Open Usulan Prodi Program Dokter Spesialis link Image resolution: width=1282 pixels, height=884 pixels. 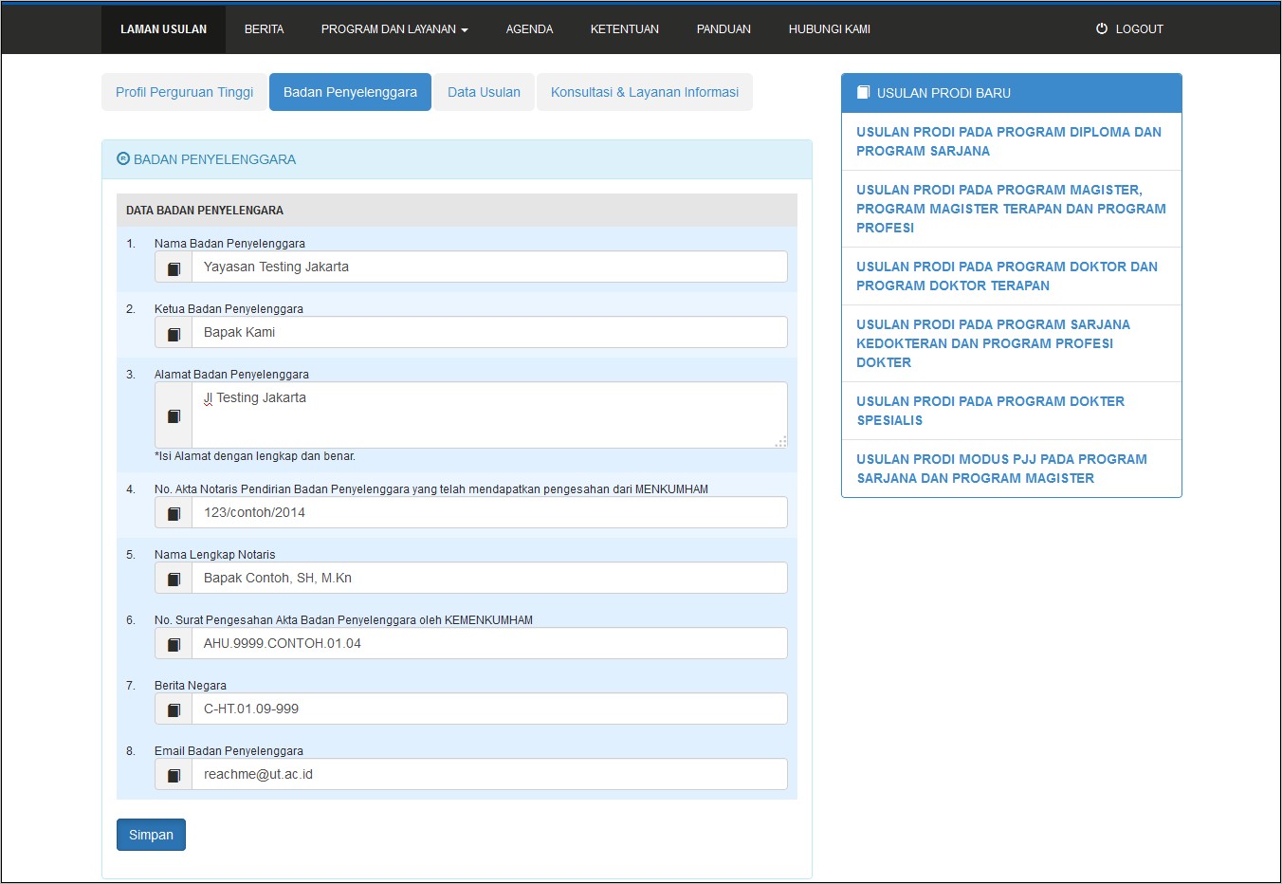pos(1011,411)
